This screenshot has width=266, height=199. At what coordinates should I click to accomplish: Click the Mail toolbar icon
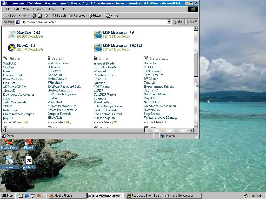[x=108, y=16]
